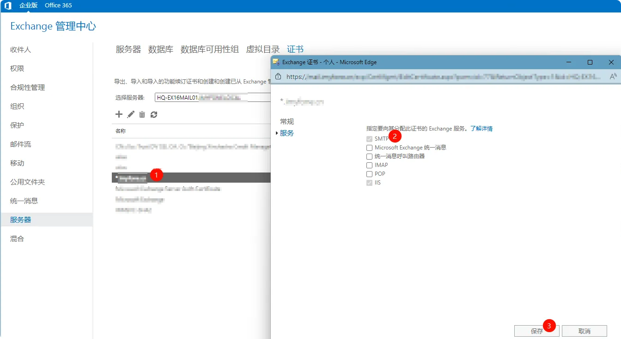
Task: Enable the IMAP service checkbox
Action: point(369,165)
